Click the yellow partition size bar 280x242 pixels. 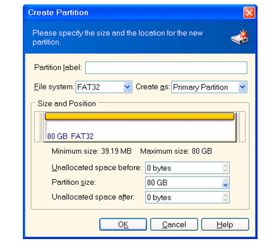tap(140, 116)
